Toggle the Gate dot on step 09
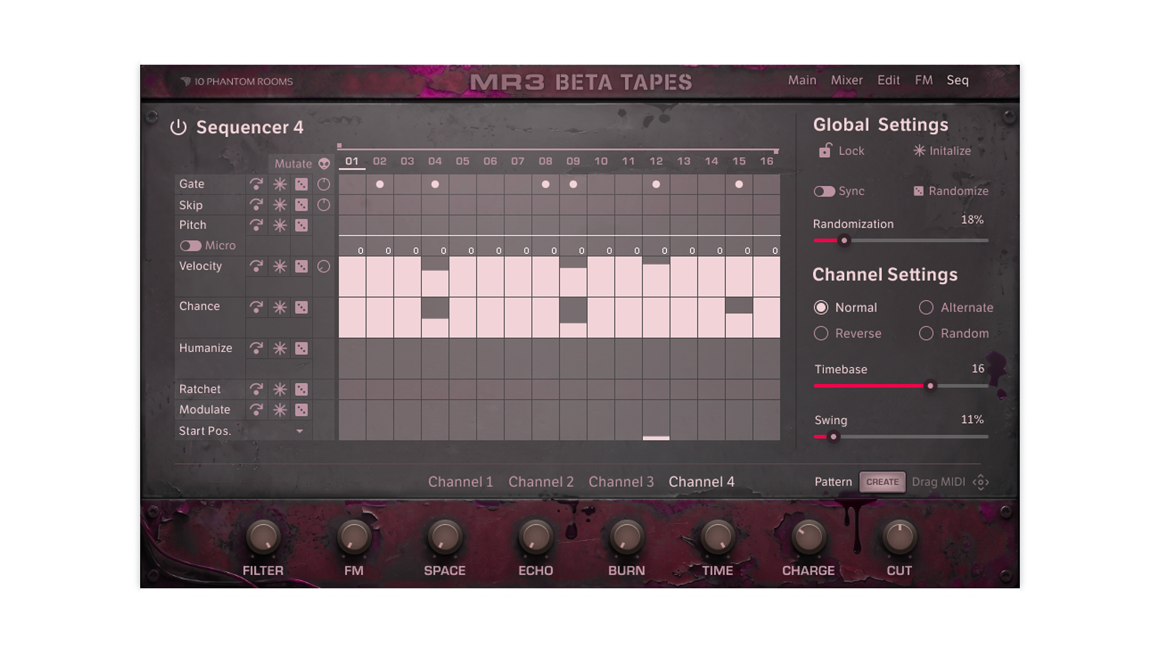Screen dimensions: 1160x653 click(573, 184)
